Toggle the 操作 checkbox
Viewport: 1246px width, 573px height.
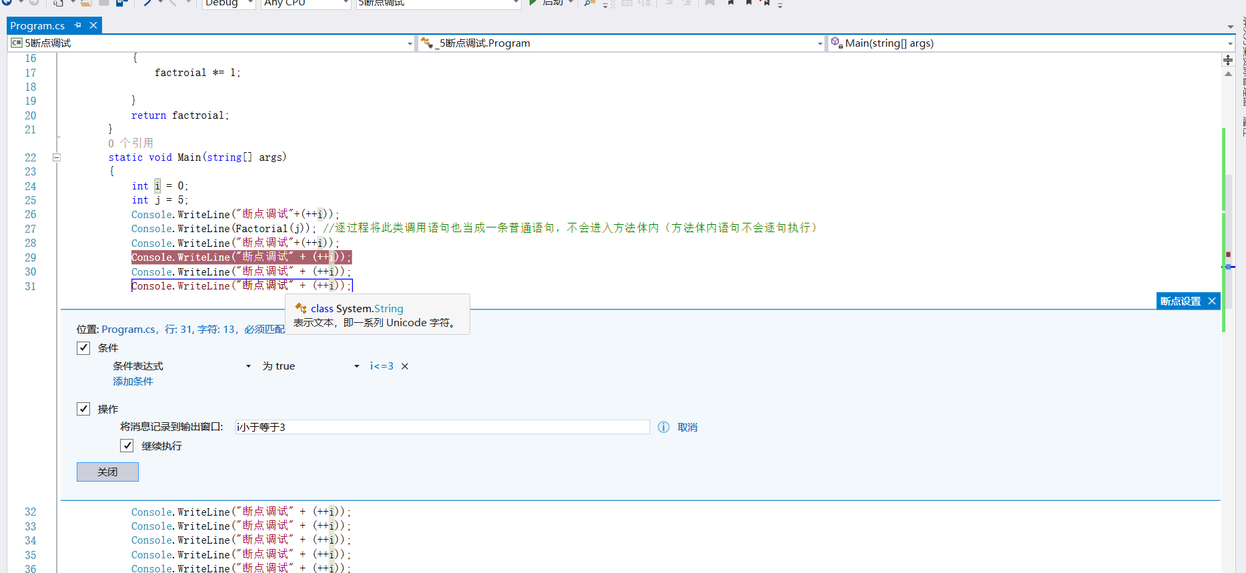tap(83, 409)
